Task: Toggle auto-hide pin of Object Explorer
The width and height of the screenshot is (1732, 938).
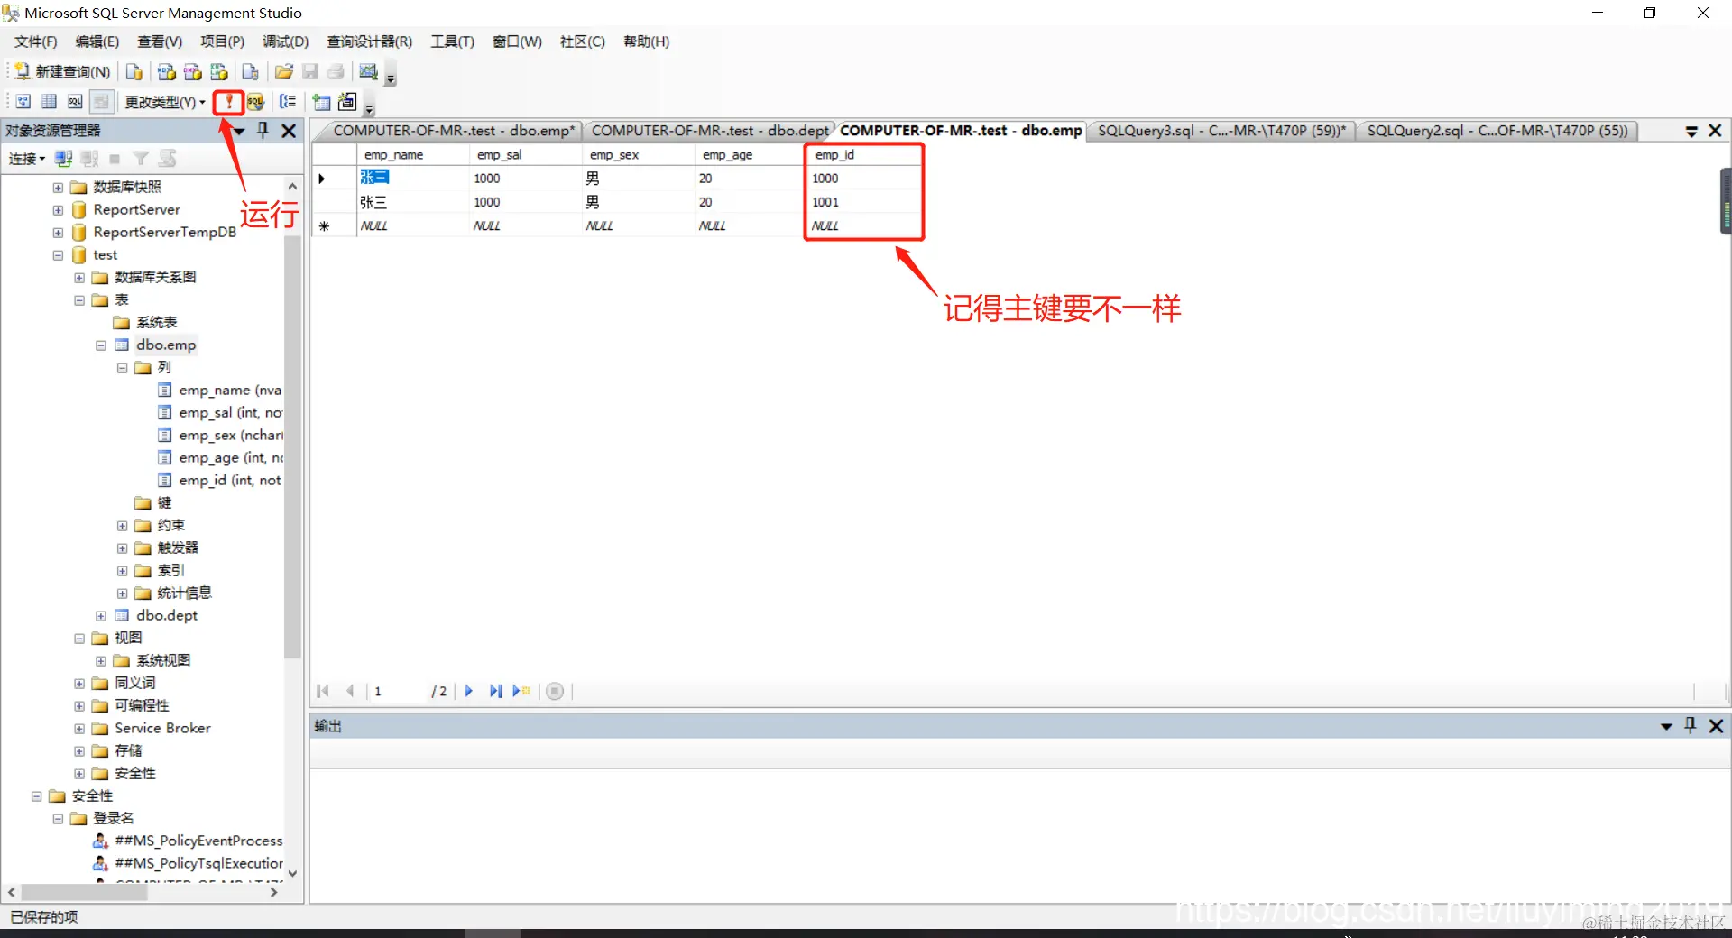Action: (x=263, y=130)
